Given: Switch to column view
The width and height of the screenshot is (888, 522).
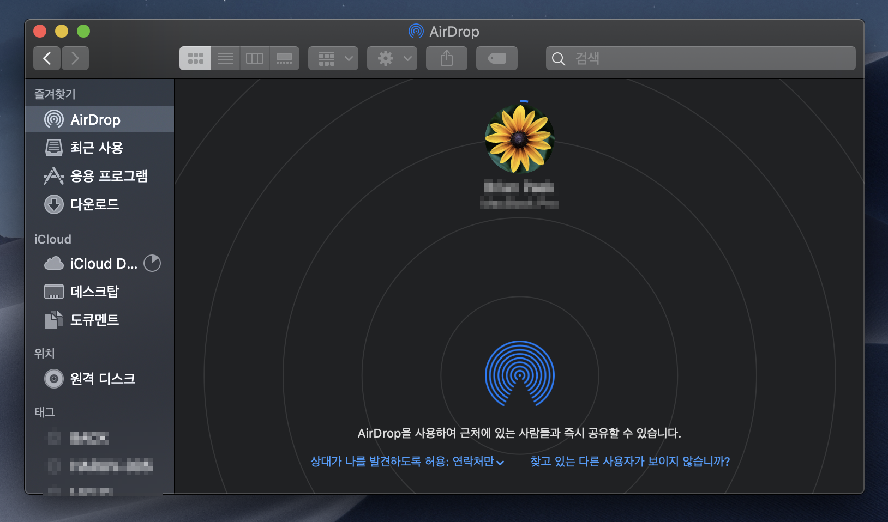Looking at the screenshot, I should tap(255, 58).
